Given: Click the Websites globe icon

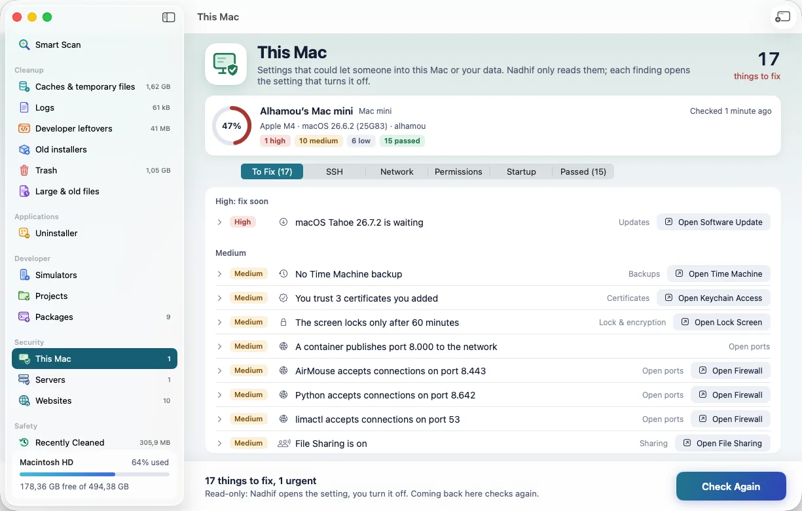Looking at the screenshot, I should pos(24,400).
